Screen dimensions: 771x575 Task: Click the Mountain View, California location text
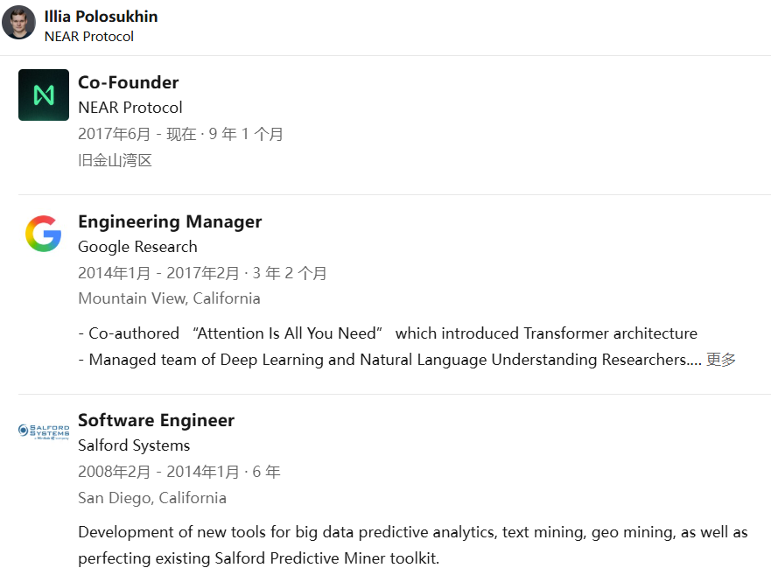point(169,298)
